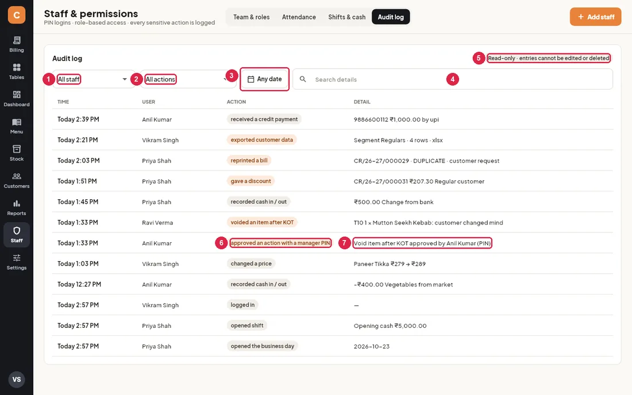
Task: Click the TIME column header
Action: [63, 102]
